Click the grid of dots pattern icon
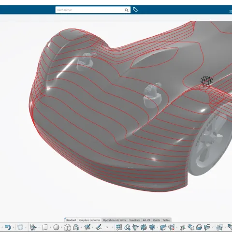This screenshot has height=232, width=232. (x=119, y=227)
